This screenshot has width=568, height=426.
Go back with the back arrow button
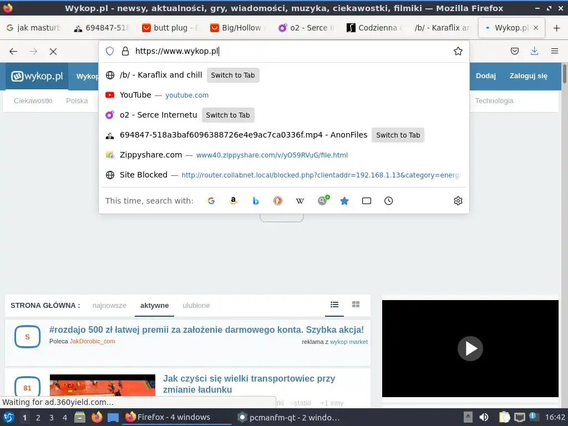tap(13, 52)
